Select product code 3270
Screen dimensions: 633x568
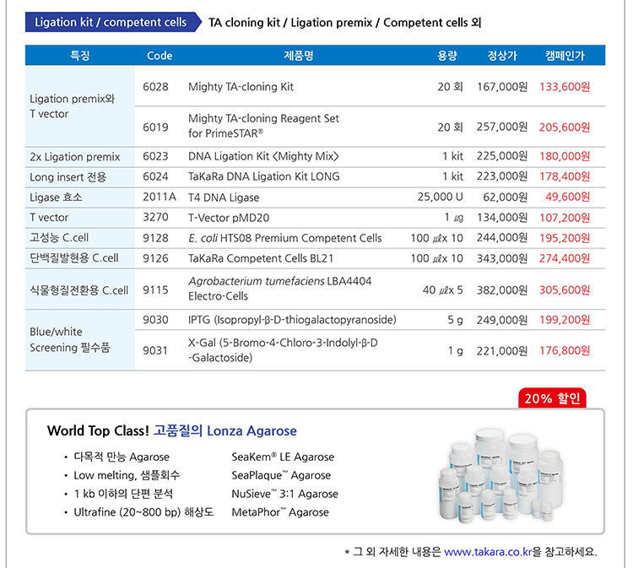(155, 217)
